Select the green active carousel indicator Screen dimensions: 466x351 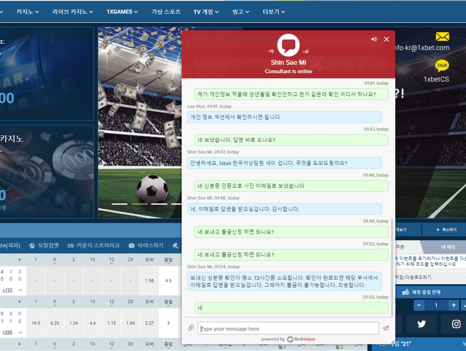[139, 204]
